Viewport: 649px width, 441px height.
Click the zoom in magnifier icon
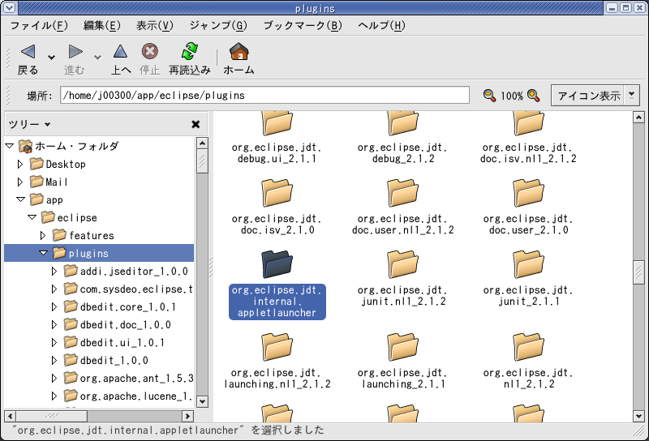pos(534,96)
